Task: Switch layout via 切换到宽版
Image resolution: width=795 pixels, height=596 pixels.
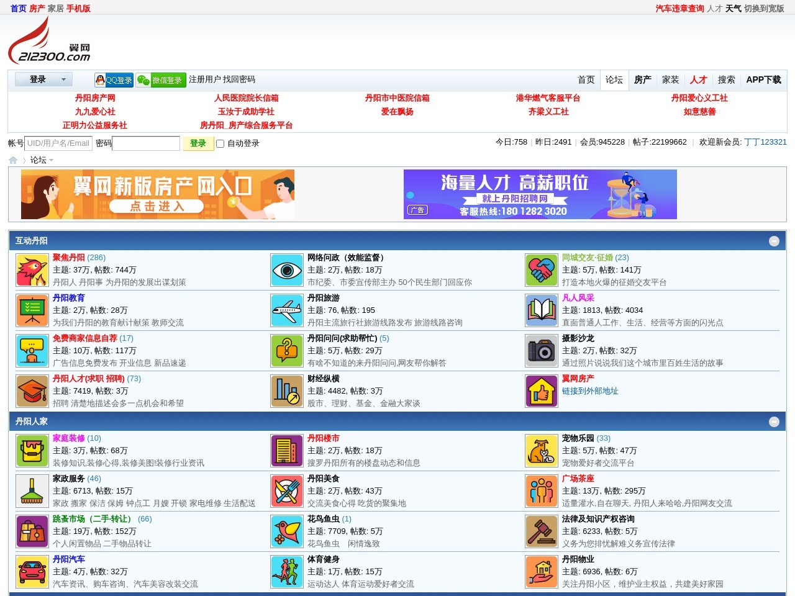Action: click(764, 9)
